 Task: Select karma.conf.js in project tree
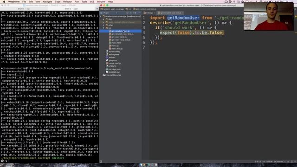pos(115,63)
